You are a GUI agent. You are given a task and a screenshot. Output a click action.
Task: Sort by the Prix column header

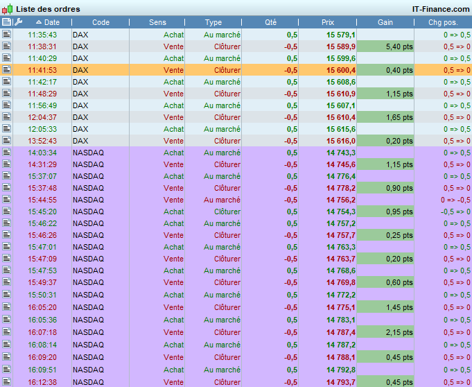point(328,22)
